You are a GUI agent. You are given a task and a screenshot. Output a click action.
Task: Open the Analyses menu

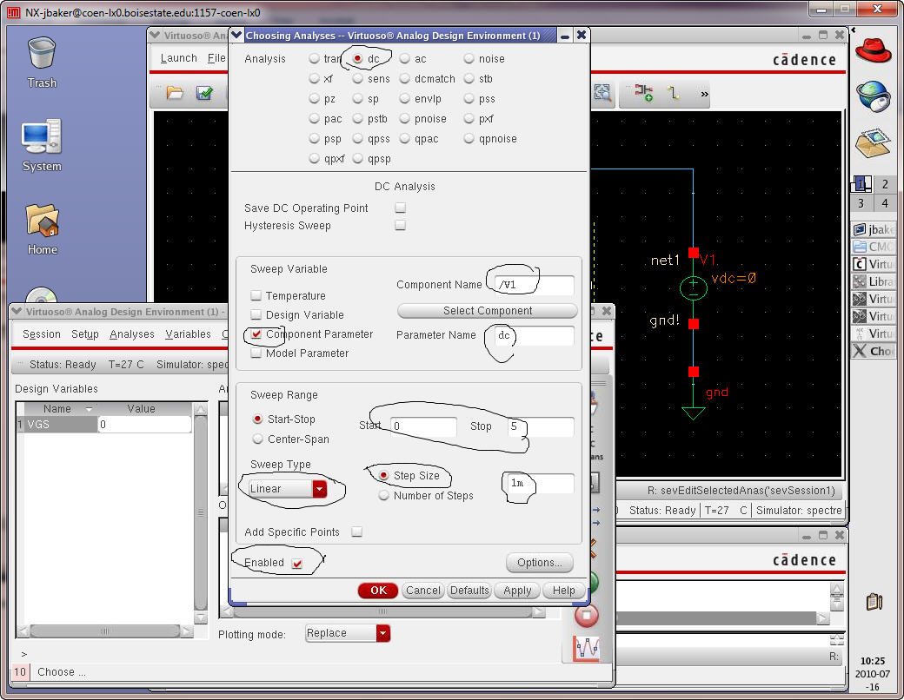pos(131,334)
